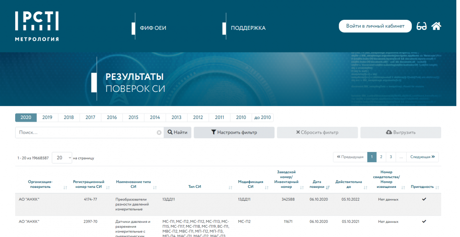Open Настроить фильтр filter settings
The image size is (460, 237).
coord(234,133)
